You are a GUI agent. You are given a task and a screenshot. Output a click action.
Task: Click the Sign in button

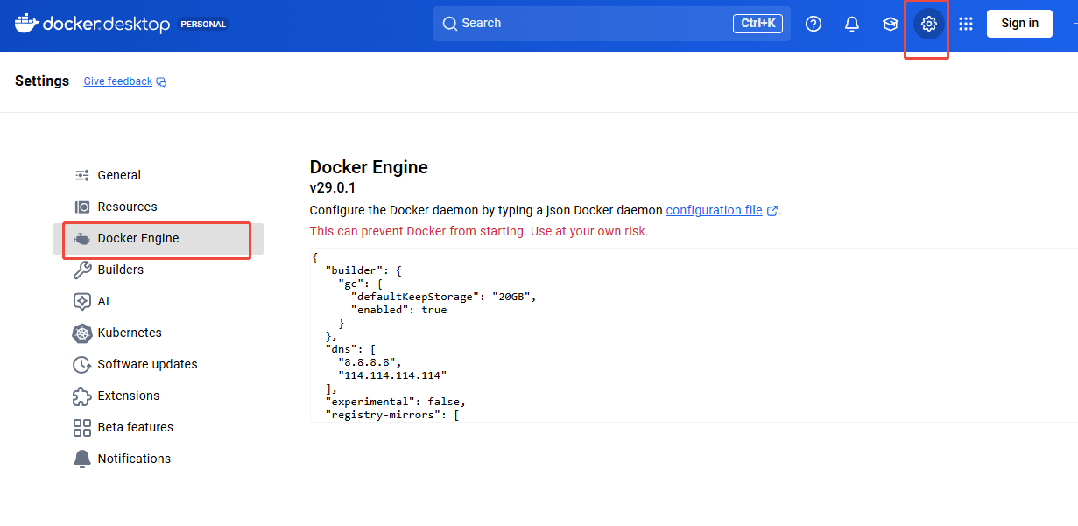(x=1019, y=24)
